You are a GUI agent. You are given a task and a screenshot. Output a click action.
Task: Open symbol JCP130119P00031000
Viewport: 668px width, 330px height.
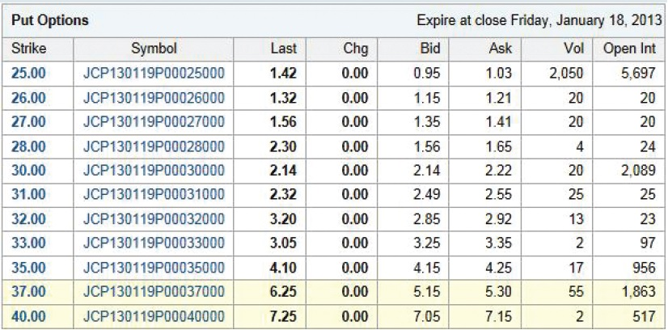coord(154,195)
